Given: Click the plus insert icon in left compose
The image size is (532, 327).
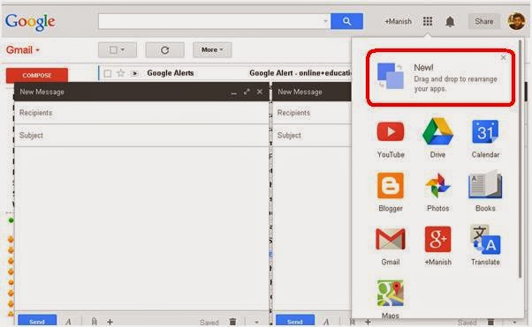Looking at the screenshot, I should click(110, 322).
